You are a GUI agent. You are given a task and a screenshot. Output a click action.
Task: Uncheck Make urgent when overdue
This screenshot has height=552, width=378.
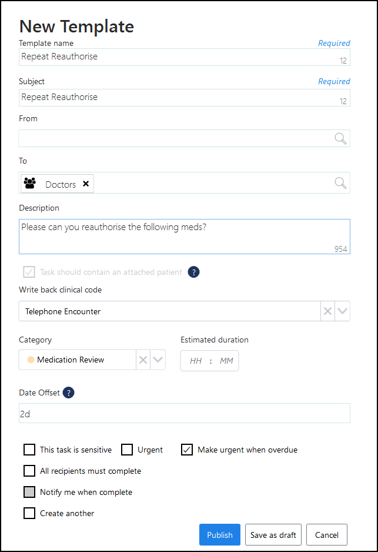tap(187, 450)
